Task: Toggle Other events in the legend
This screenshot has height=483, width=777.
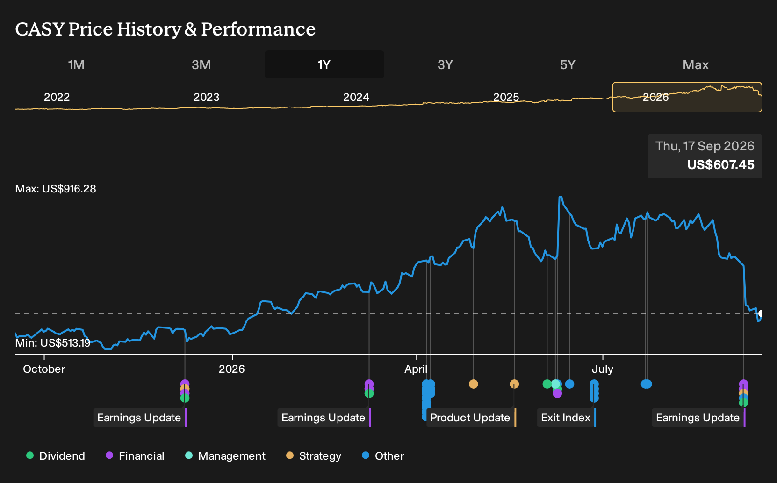Action: pyautogui.click(x=383, y=456)
